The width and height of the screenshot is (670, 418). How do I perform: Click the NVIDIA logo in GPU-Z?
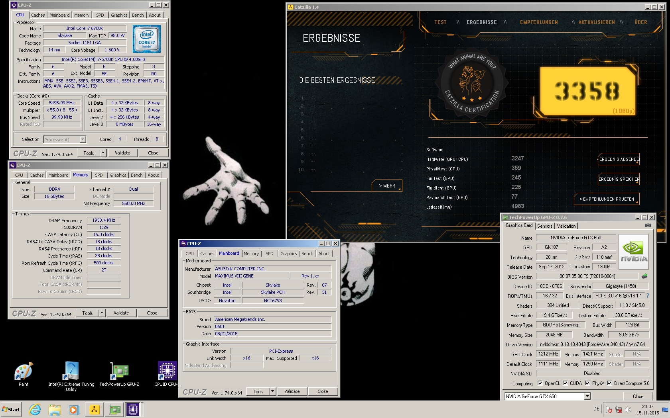[x=634, y=251]
